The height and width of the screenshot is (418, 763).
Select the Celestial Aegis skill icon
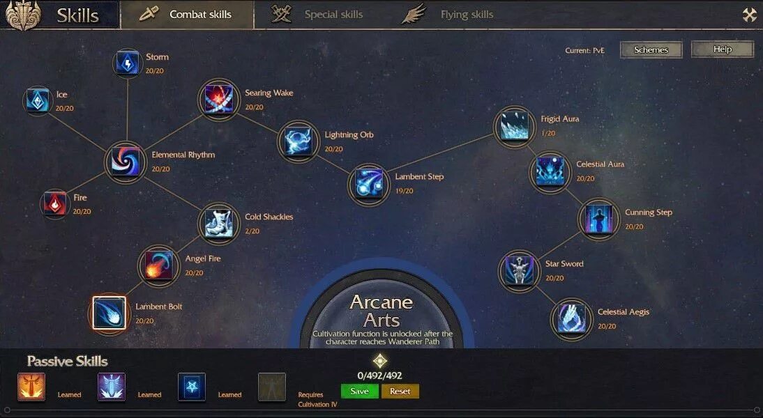(571, 319)
